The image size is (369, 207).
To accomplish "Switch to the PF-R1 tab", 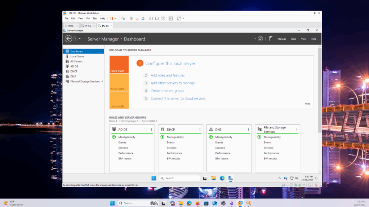I will tap(88, 26).
